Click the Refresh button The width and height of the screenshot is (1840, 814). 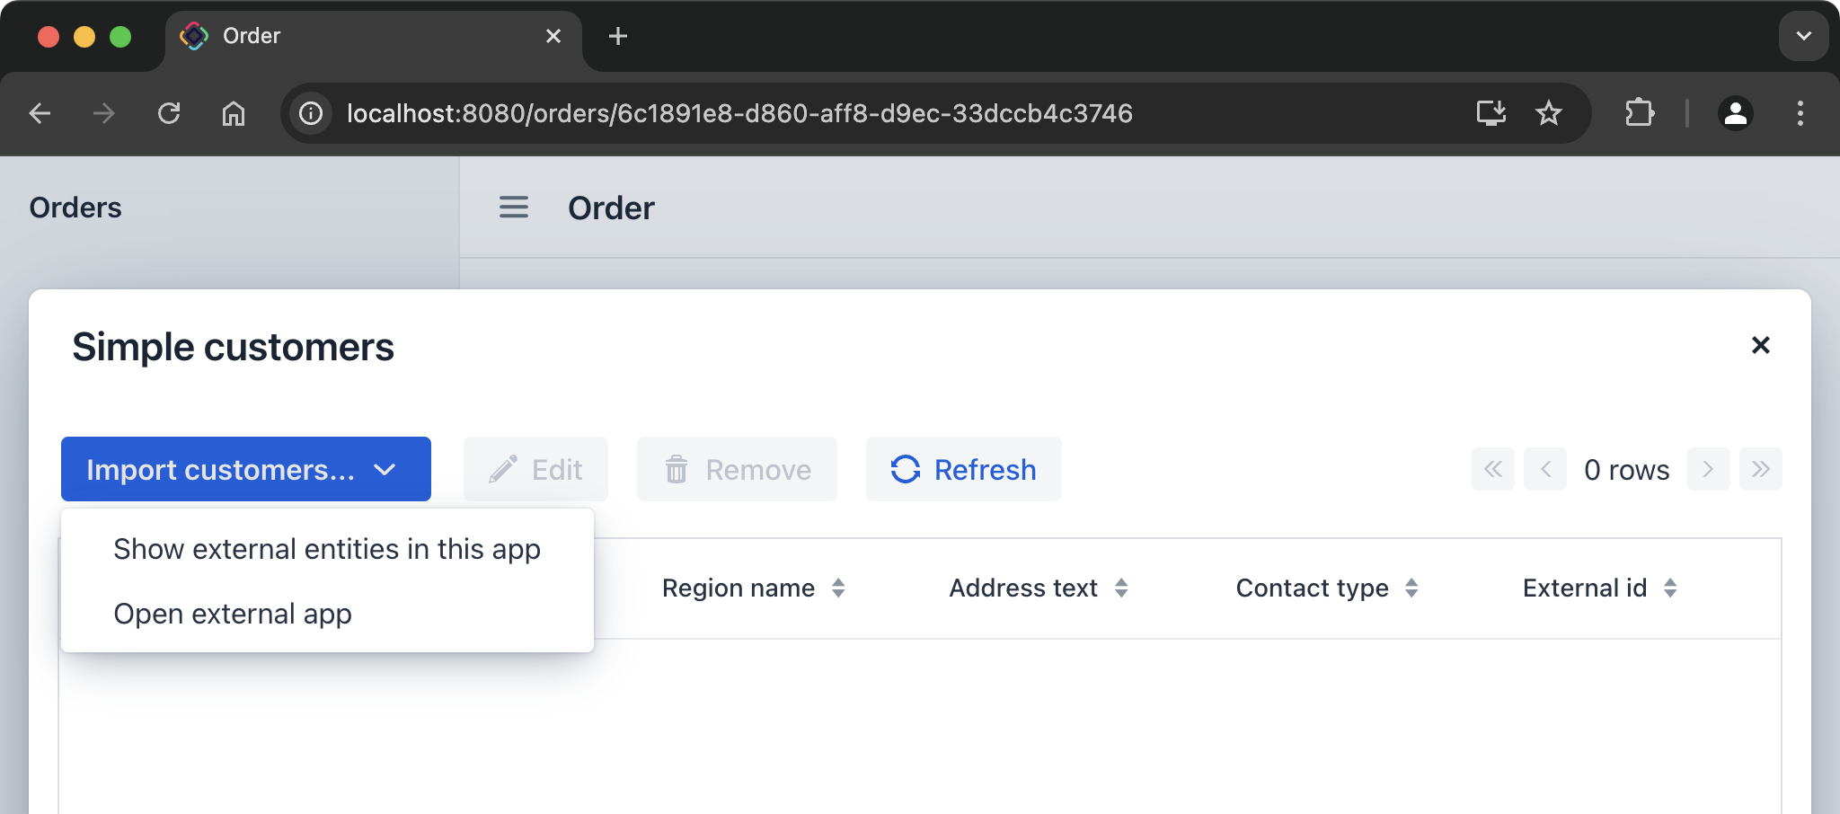click(x=963, y=469)
